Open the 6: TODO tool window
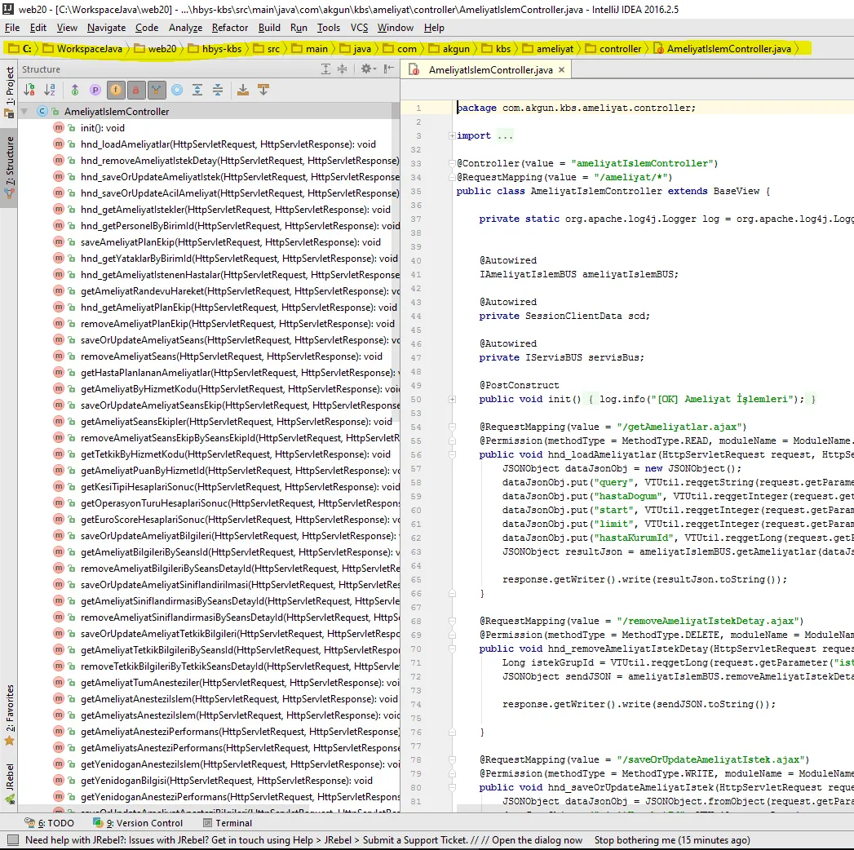 (x=49, y=823)
